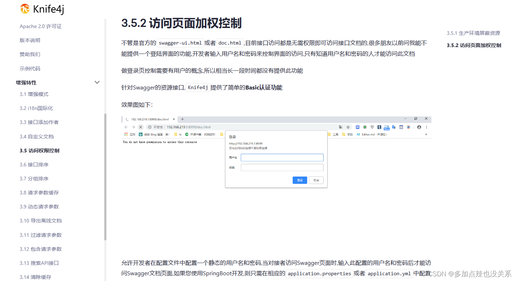Click the embedded address bar URL

pyautogui.click(x=188, y=127)
